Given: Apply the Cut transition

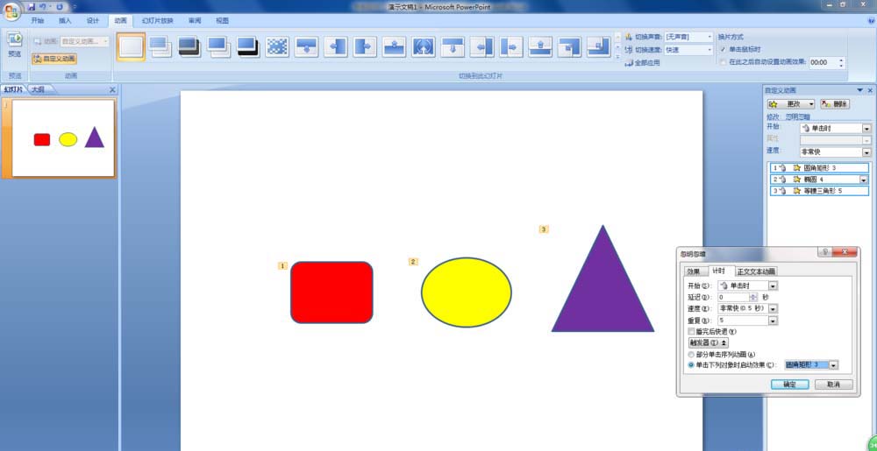Looking at the screenshot, I should [218, 47].
